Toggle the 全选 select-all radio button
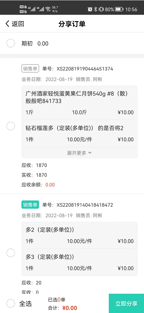 [11, 304]
